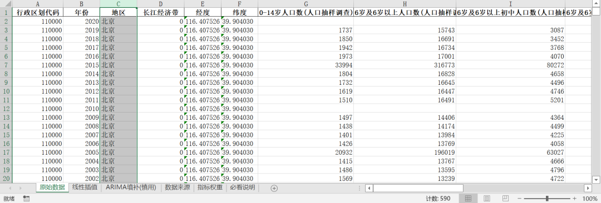Click the zoom in plus button

tap(574, 199)
